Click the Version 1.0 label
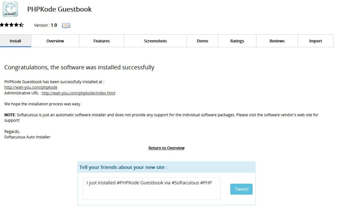The image size is (337, 211). coord(45,25)
